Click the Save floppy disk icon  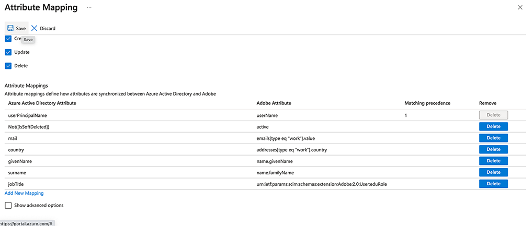coord(10,28)
